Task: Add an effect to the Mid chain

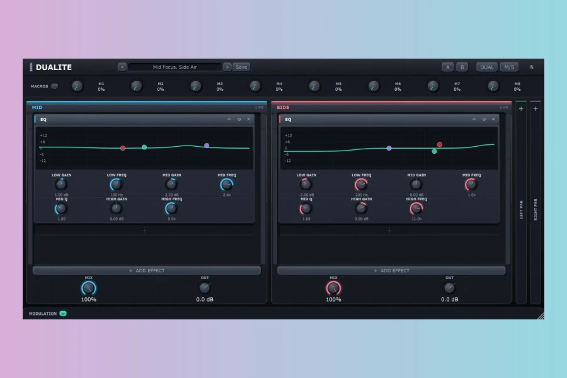Action: point(146,270)
